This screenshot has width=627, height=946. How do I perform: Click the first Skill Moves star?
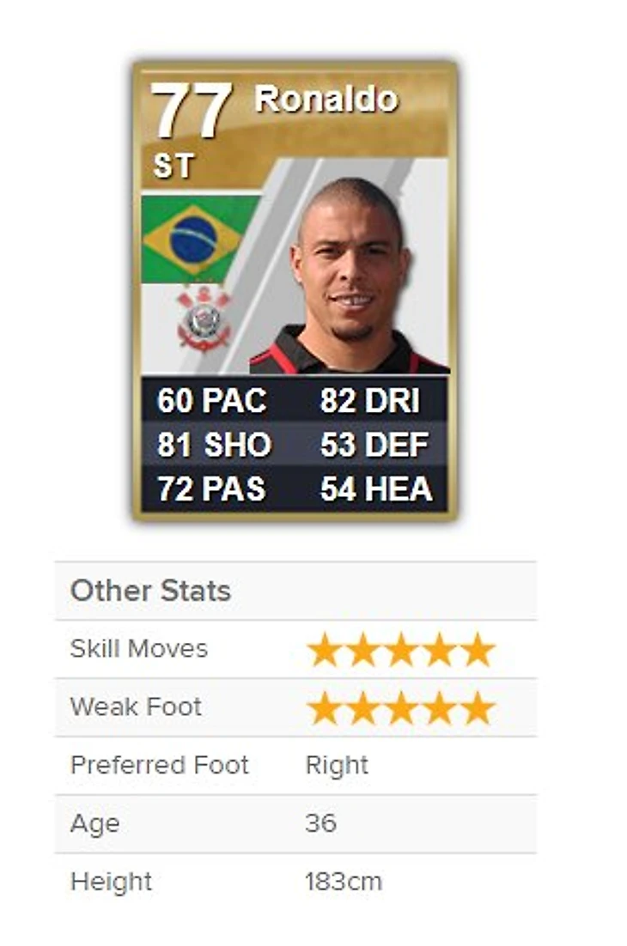click(x=324, y=650)
